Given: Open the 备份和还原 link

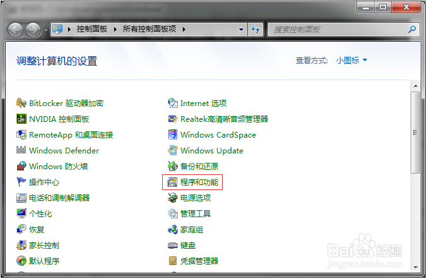Looking at the screenshot, I should click(x=199, y=166).
